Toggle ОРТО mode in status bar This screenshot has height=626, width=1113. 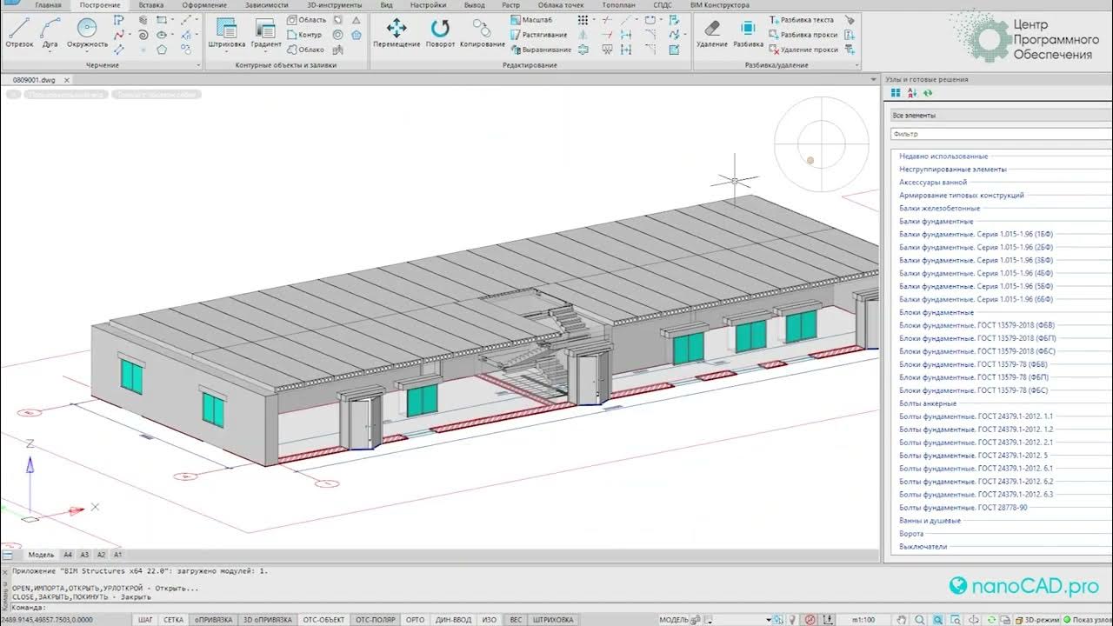(416, 620)
